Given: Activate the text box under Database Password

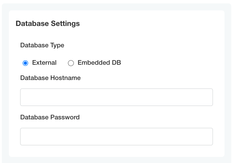Looking at the screenshot, I should [x=116, y=137].
